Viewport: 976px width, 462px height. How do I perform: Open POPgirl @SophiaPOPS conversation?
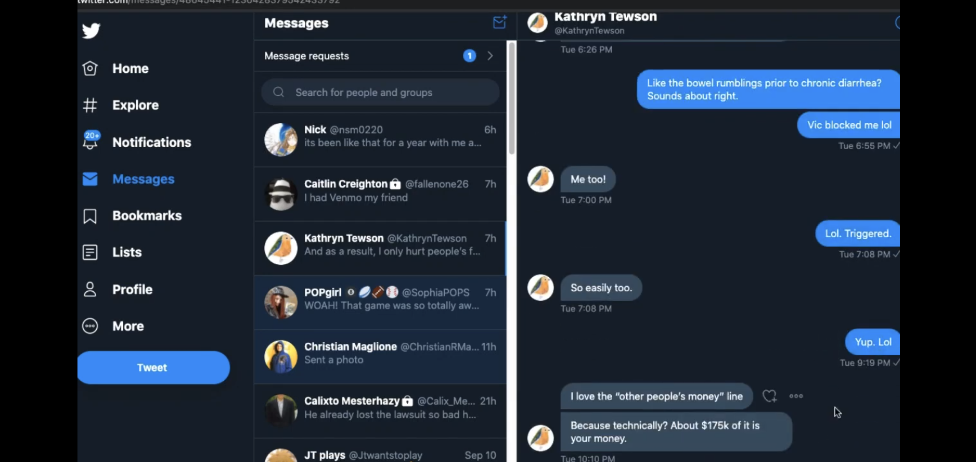point(380,302)
